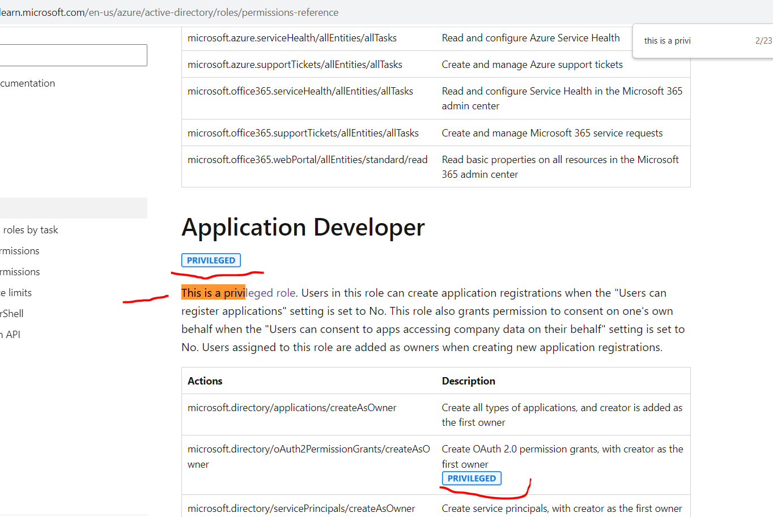Click the PRIVILEGED badge in the oAuth2PermissionGrants row
The image size is (773, 517).
tap(471, 478)
